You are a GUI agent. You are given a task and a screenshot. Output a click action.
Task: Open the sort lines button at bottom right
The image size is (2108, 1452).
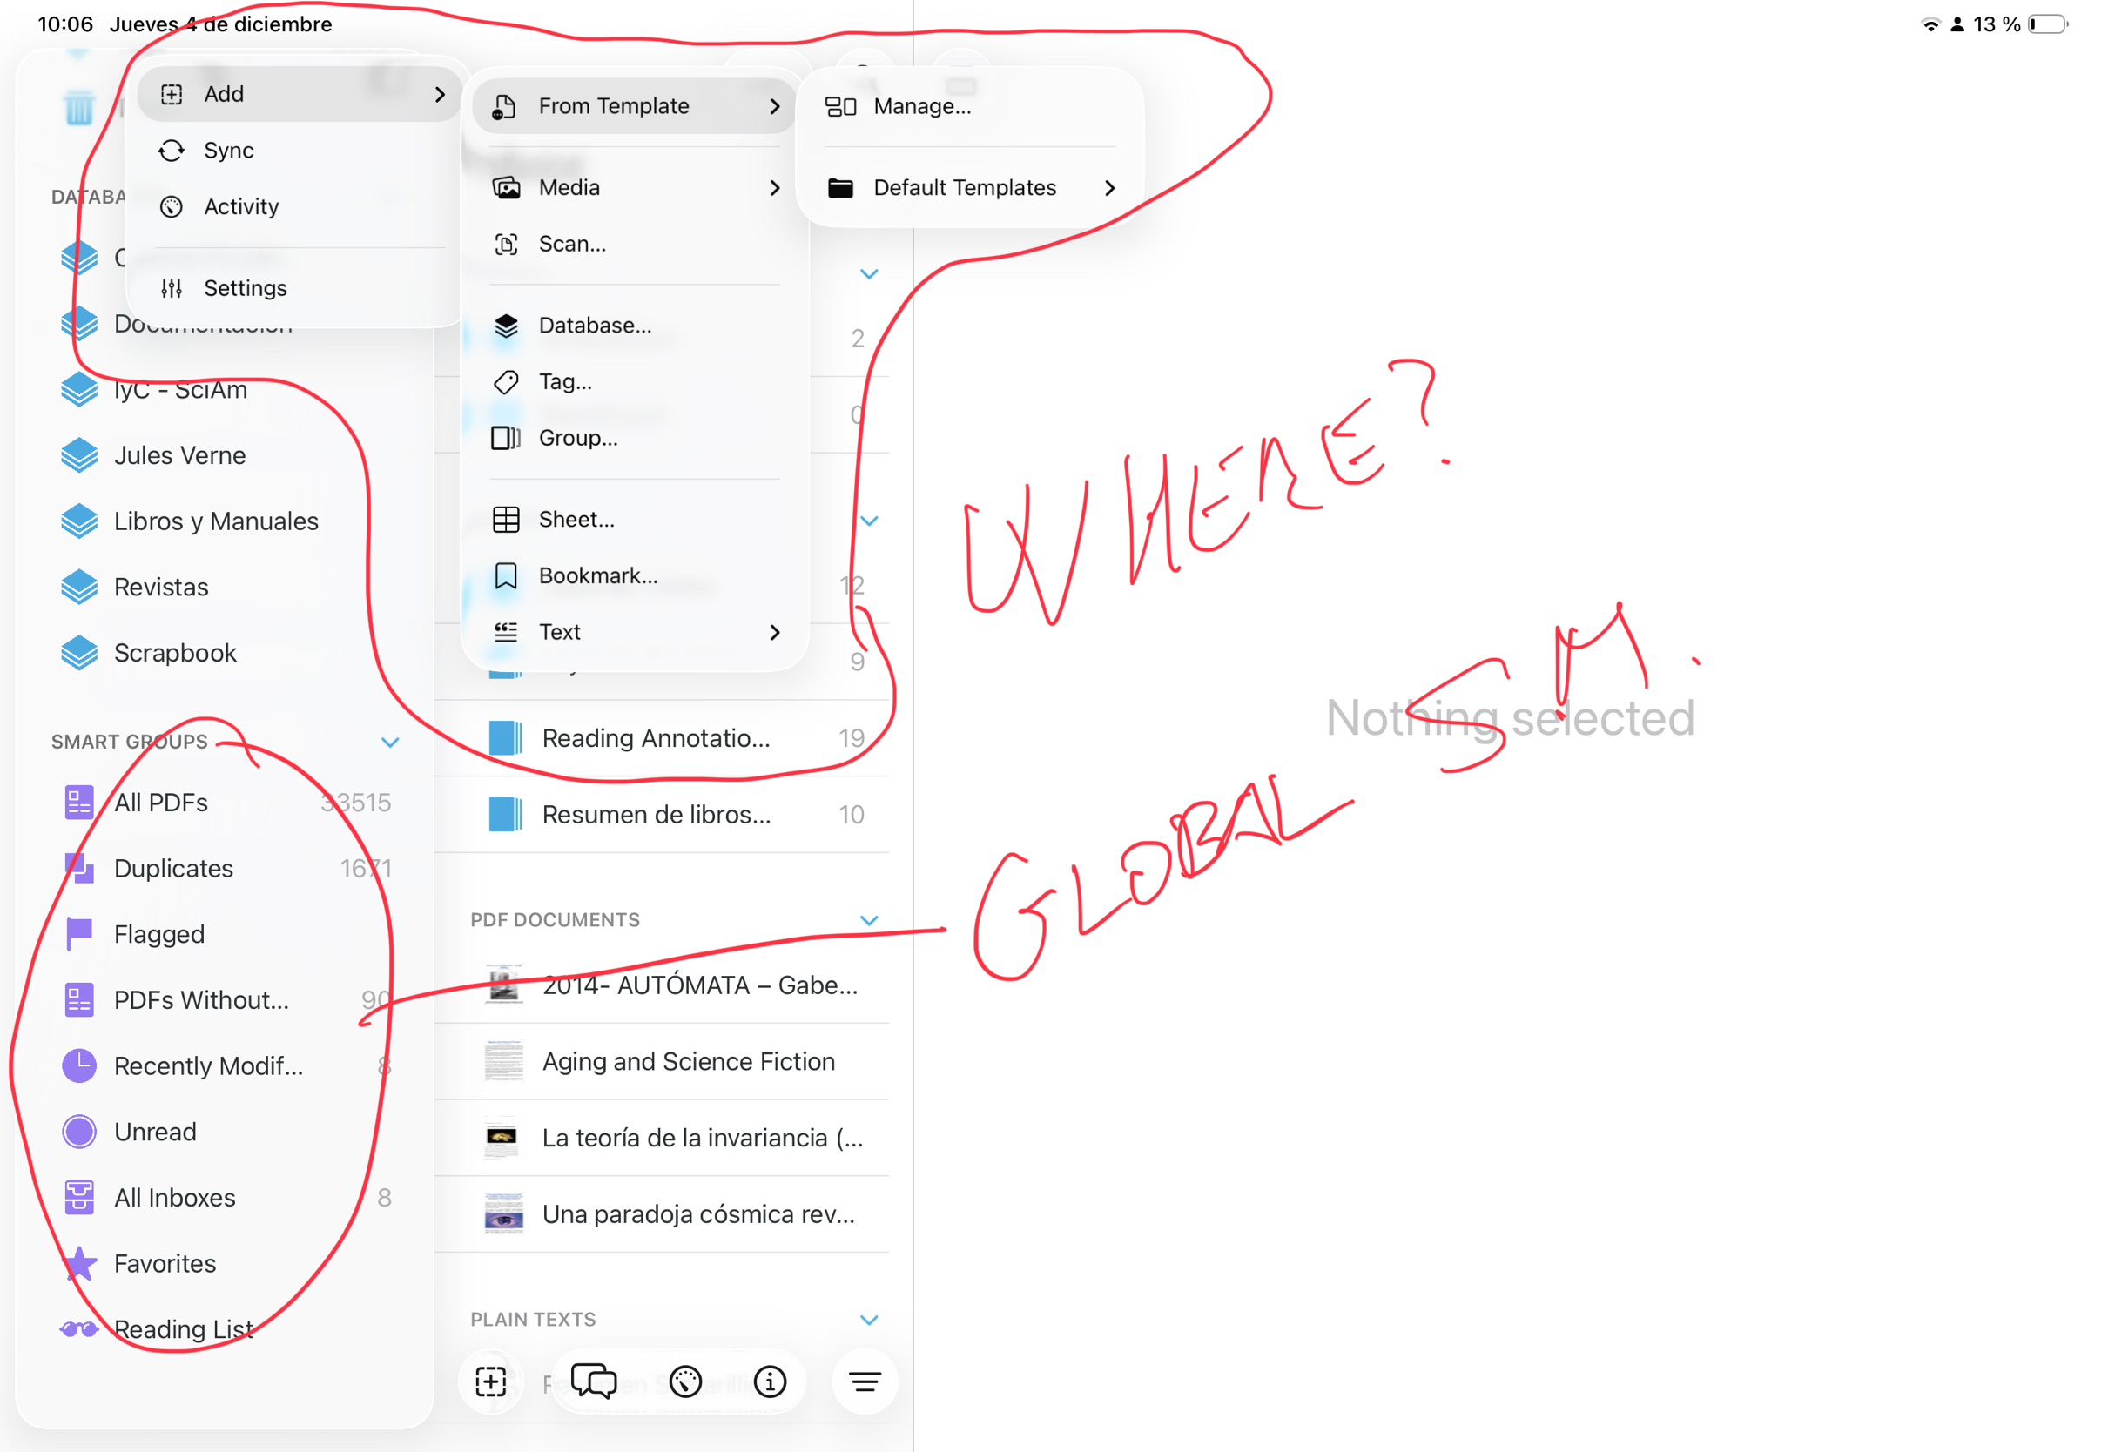coord(865,1382)
